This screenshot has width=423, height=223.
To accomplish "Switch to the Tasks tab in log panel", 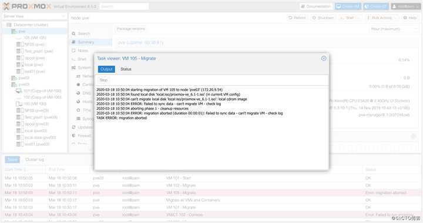I will click(12, 160).
